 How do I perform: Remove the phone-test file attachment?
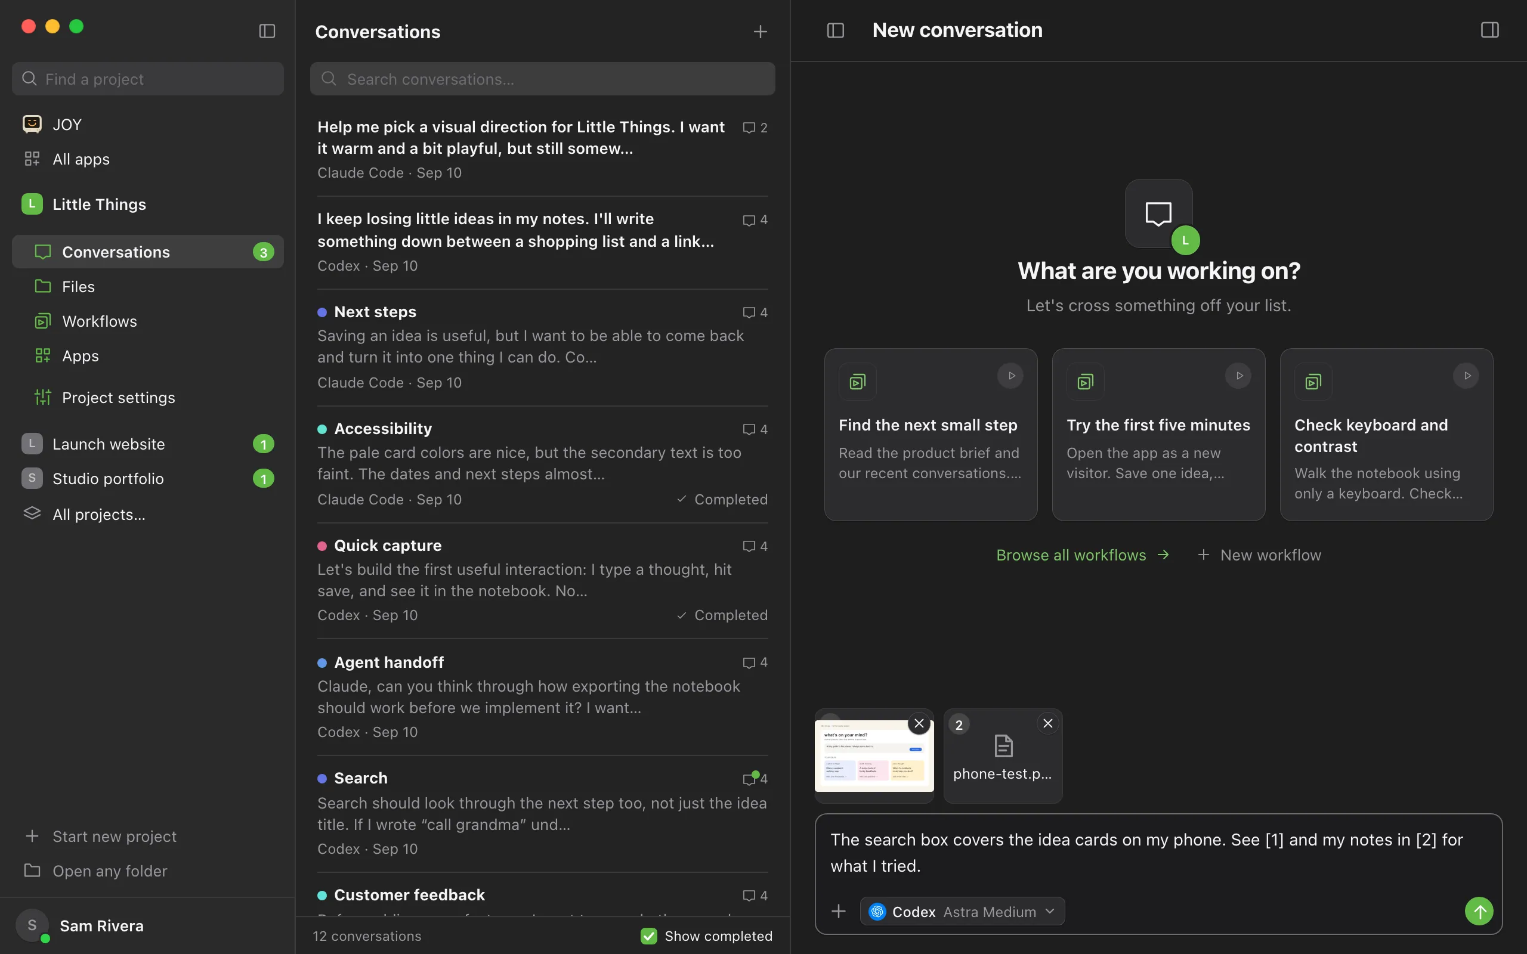(1047, 723)
